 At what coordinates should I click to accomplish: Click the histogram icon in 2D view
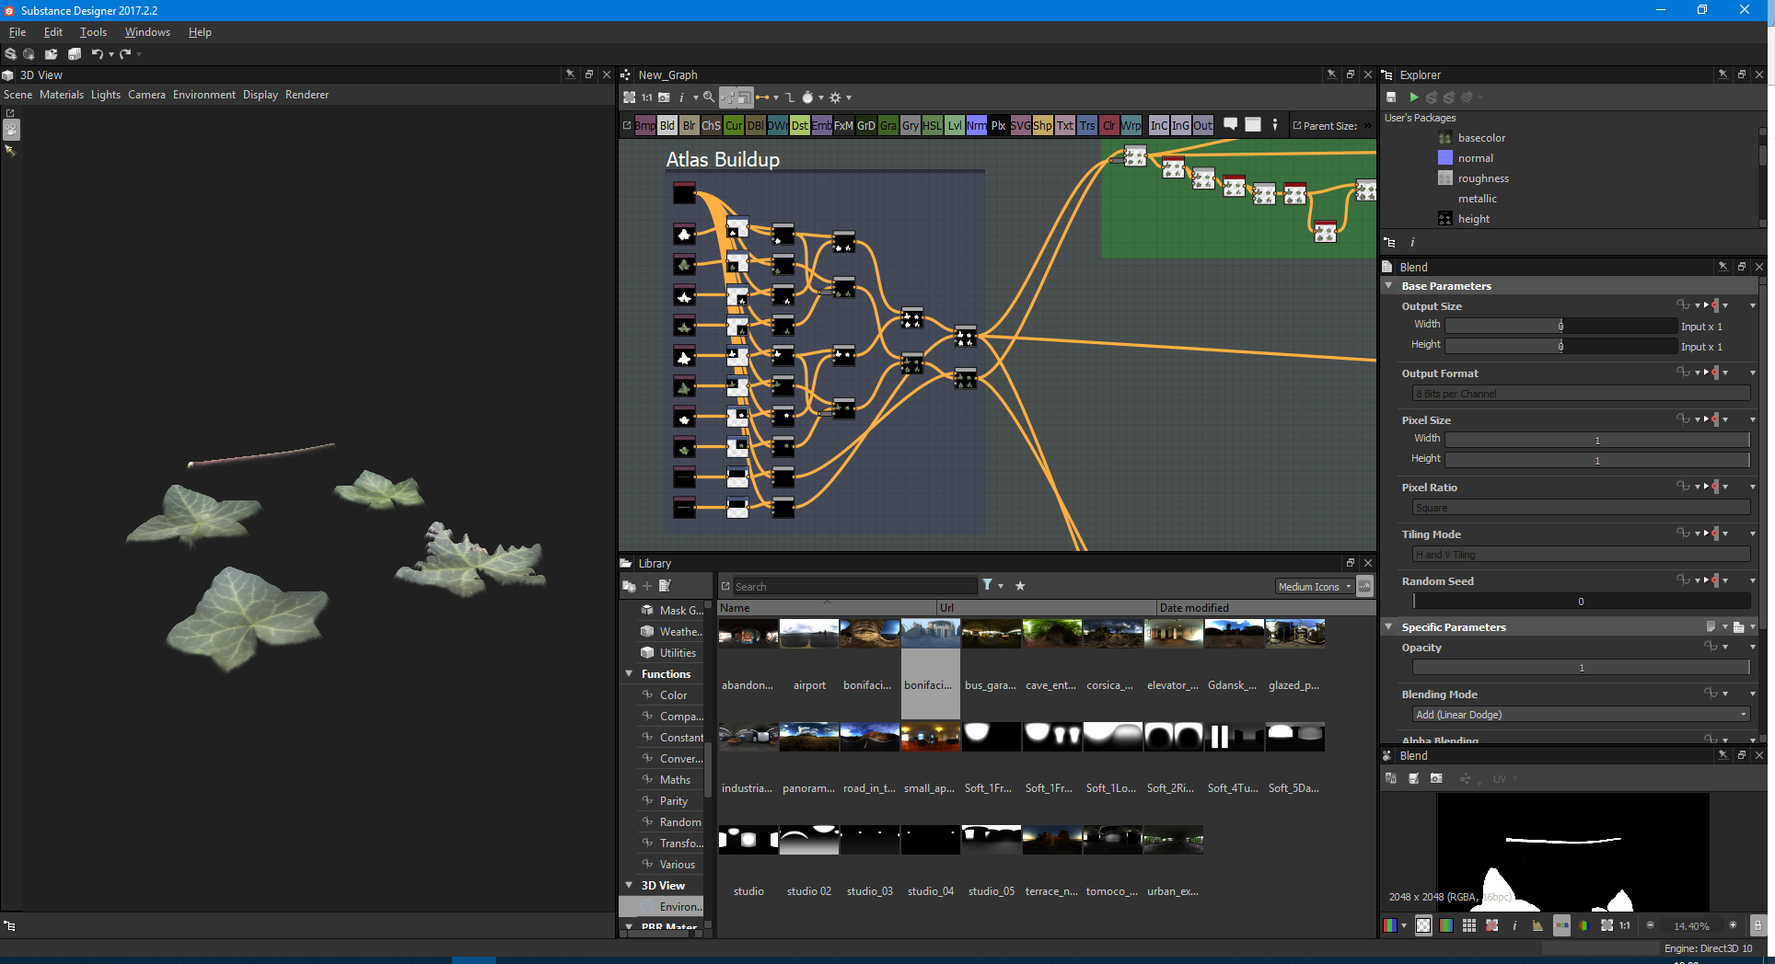(x=1537, y=925)
